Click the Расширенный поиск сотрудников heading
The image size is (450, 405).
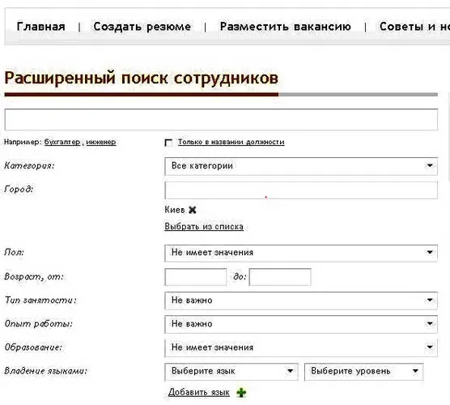click(x=141, y=78)
